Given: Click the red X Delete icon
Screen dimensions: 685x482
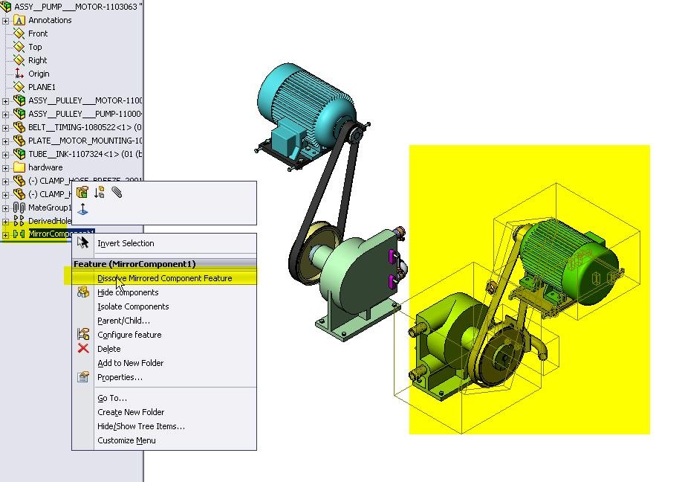Looking at the screenshot, I should (83, 348).
